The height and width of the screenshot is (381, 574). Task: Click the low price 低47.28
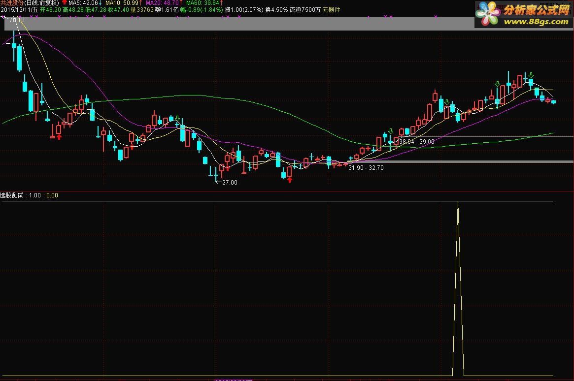[96, 10]
